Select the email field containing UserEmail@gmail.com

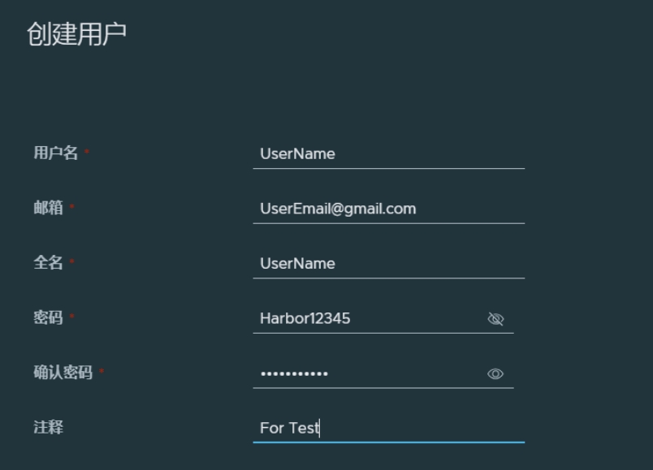click(388, 209)
